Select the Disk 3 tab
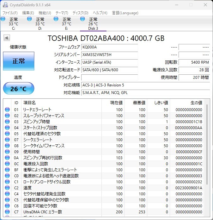The width and height of the screenshot is (213, 220). point(93,23)
